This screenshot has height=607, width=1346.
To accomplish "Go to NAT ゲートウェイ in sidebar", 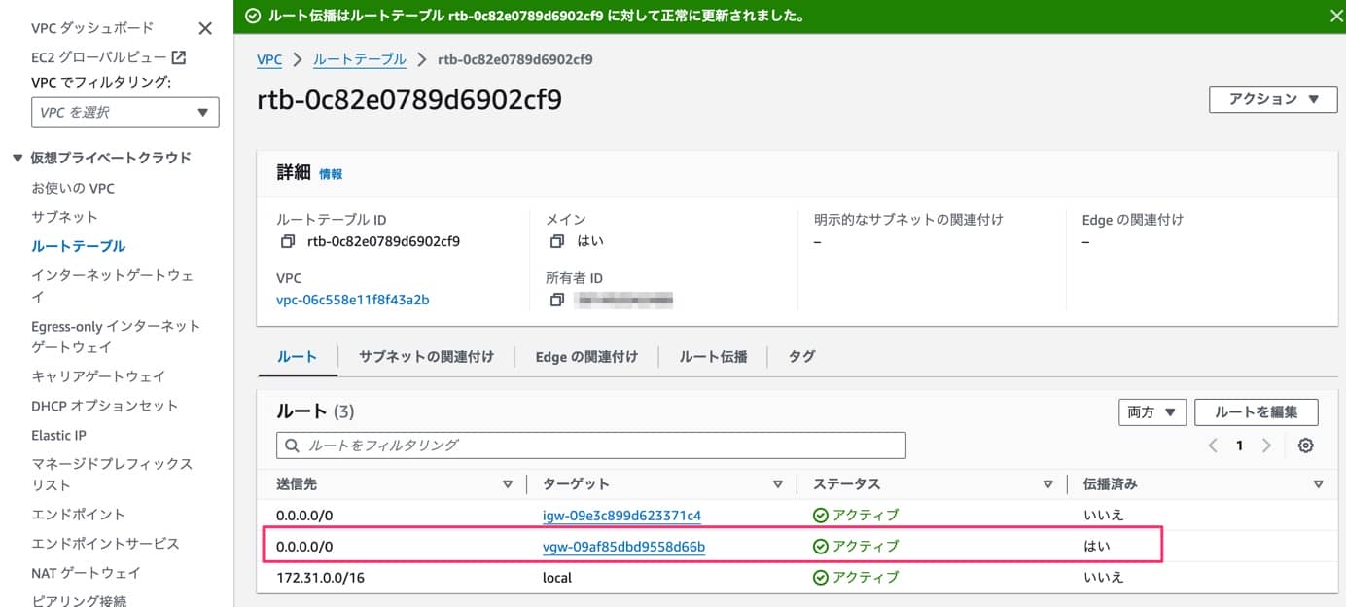I will (86, 573).
